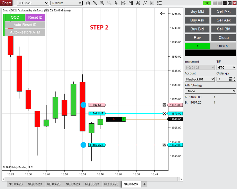Switch to the 6E 03-23 tab
Viewport: 237px width, 189px height.
(54, 184)
